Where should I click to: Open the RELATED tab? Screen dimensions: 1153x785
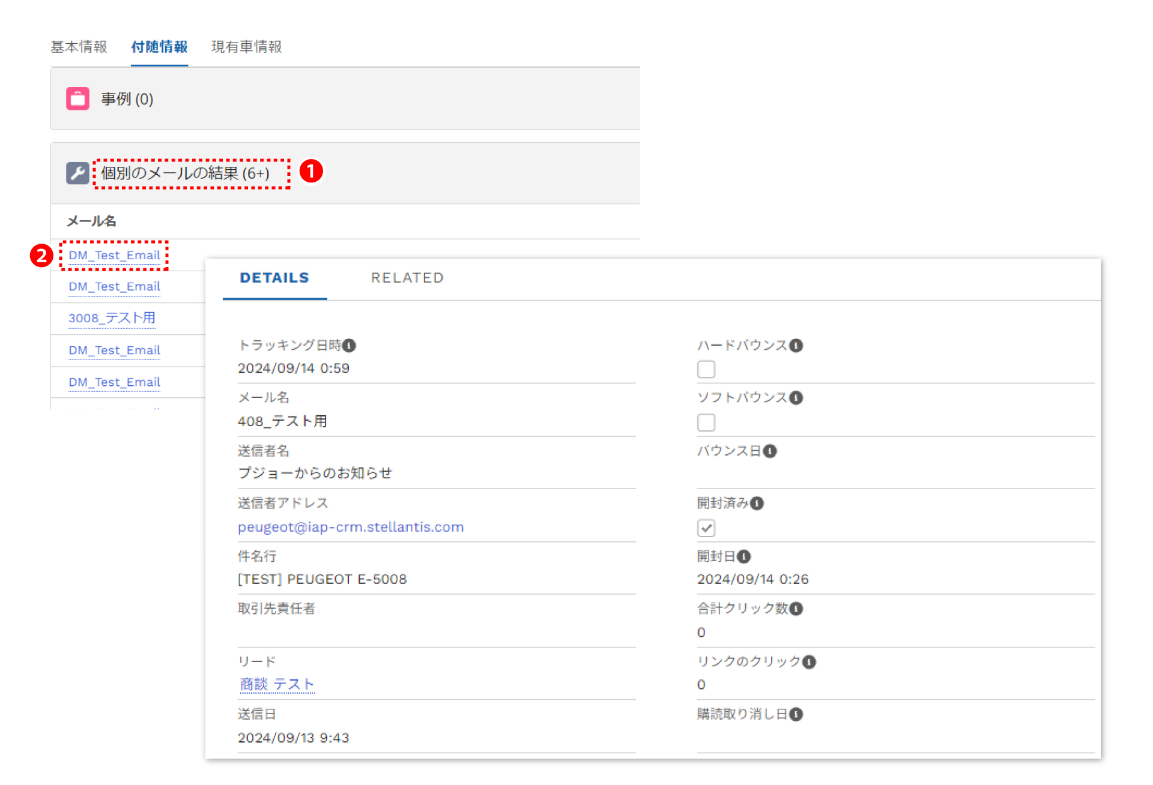(x=407, y=278)
